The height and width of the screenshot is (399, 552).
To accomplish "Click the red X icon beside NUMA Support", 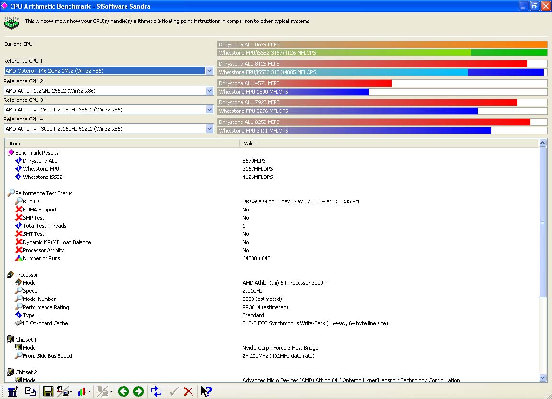I will (19, 209).
